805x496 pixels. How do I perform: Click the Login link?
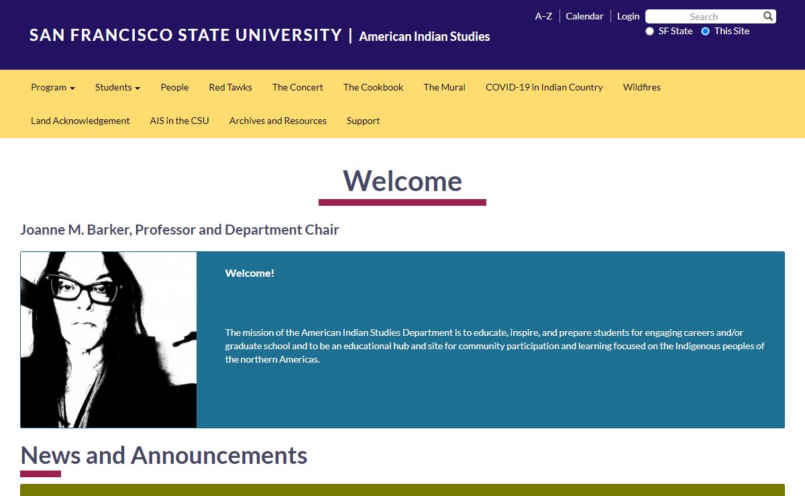[x=628, y=16]
